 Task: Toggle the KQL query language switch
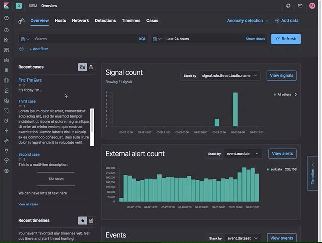(142, 39)
